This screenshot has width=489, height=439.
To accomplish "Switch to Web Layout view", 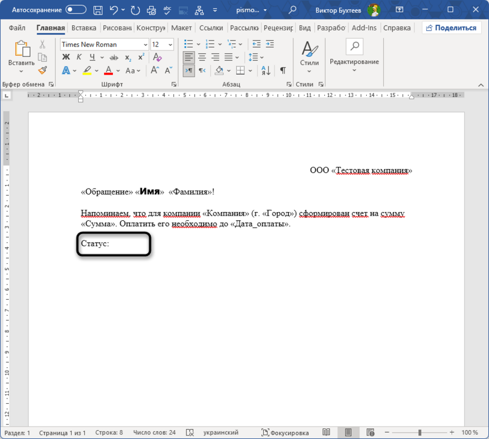I will [x=370, y=432].
